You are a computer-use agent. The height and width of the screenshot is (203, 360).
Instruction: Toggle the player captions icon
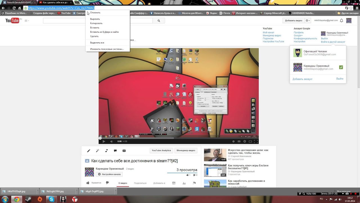pos(239,141)
